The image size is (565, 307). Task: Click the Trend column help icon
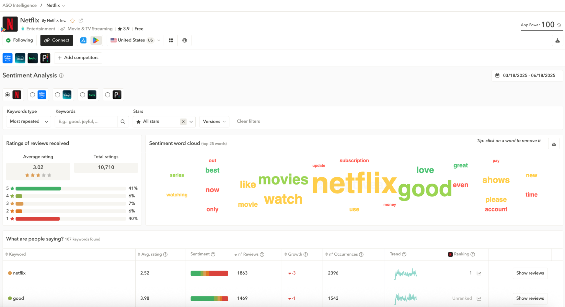point(404,254)
